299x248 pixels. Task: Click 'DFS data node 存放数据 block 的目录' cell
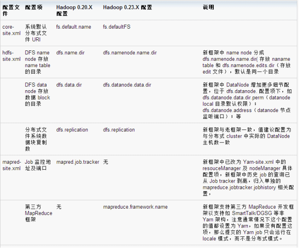pyautogui.click(x=38, y=94)
